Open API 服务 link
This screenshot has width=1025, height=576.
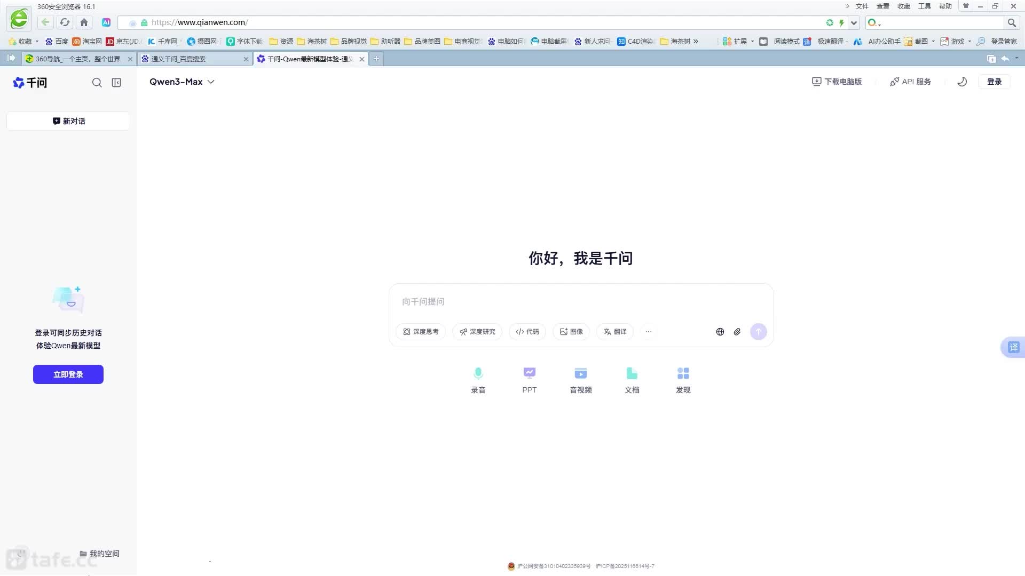[910, 82]
